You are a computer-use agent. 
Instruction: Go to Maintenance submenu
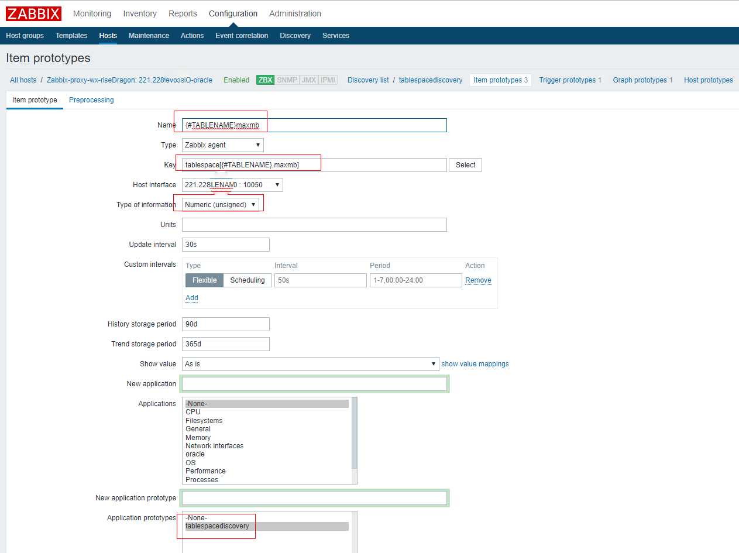[149, 36]
